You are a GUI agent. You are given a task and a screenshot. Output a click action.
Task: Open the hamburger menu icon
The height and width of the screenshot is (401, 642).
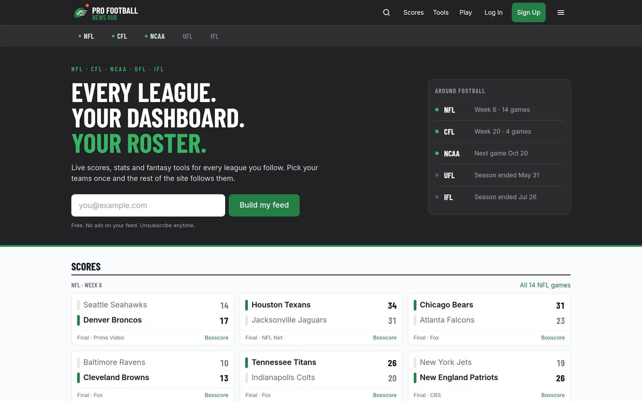click(561, 12)
